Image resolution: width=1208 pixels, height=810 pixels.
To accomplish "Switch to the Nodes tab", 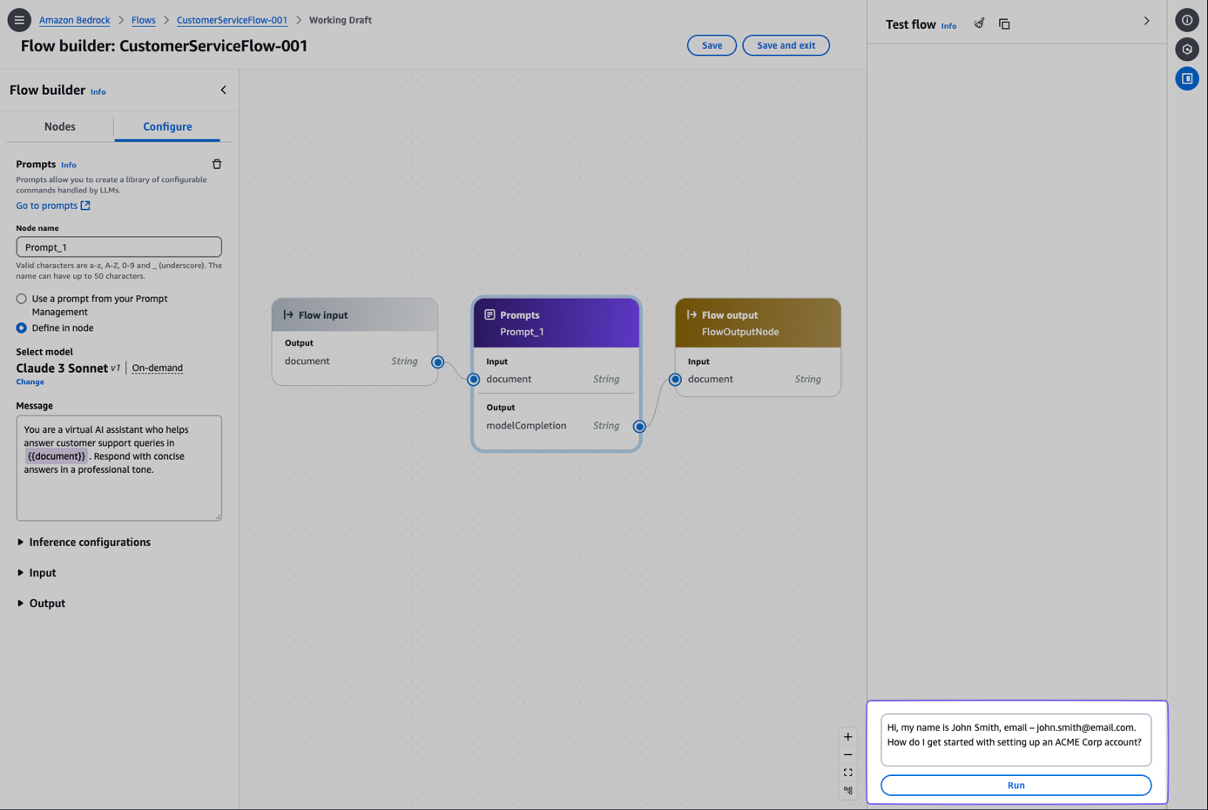I will [59, 126].
